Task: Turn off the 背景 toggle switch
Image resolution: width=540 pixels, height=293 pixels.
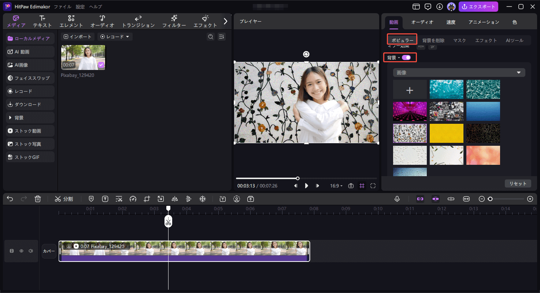Action: (406, 58)
